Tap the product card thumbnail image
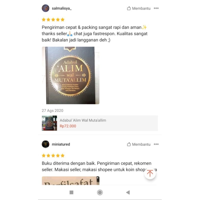The width and height of the screenshot is (200, 200). pos(49,123)
